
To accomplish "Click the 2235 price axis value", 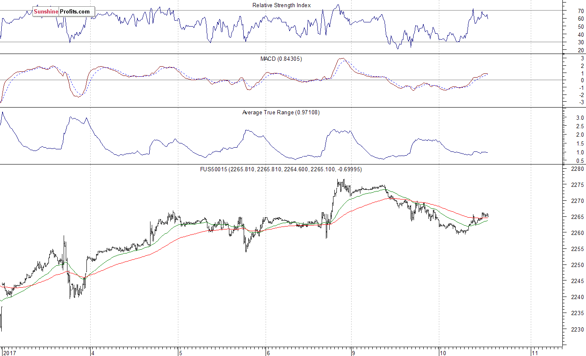I will point(577,313).
